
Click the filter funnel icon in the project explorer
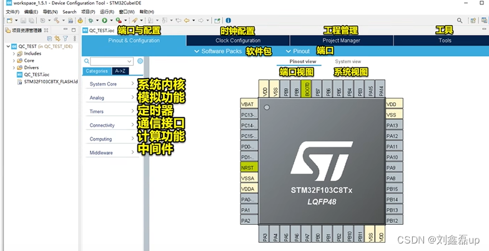(x=65, y=38)
